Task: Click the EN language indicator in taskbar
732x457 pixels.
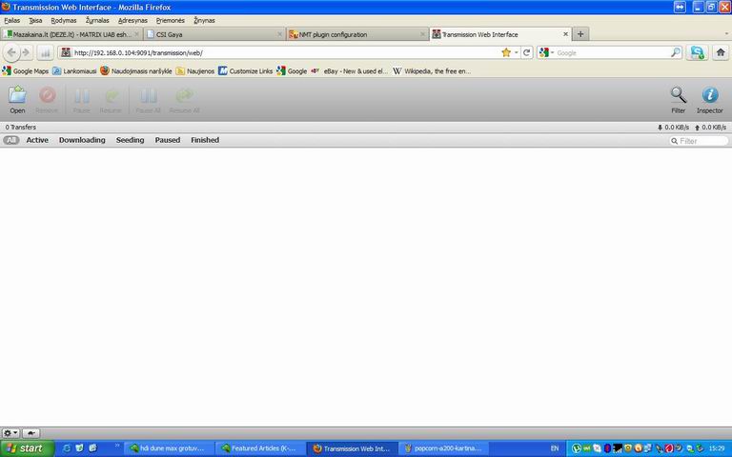Action: point(555,448)
